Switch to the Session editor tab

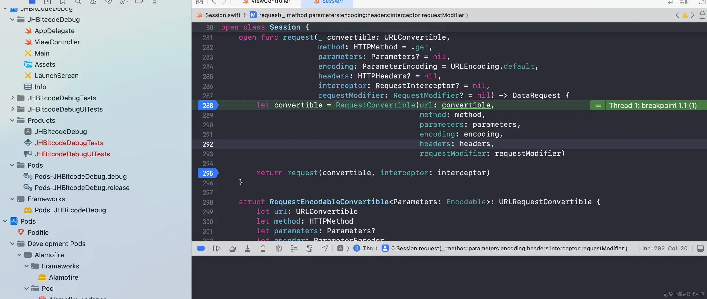328,2
